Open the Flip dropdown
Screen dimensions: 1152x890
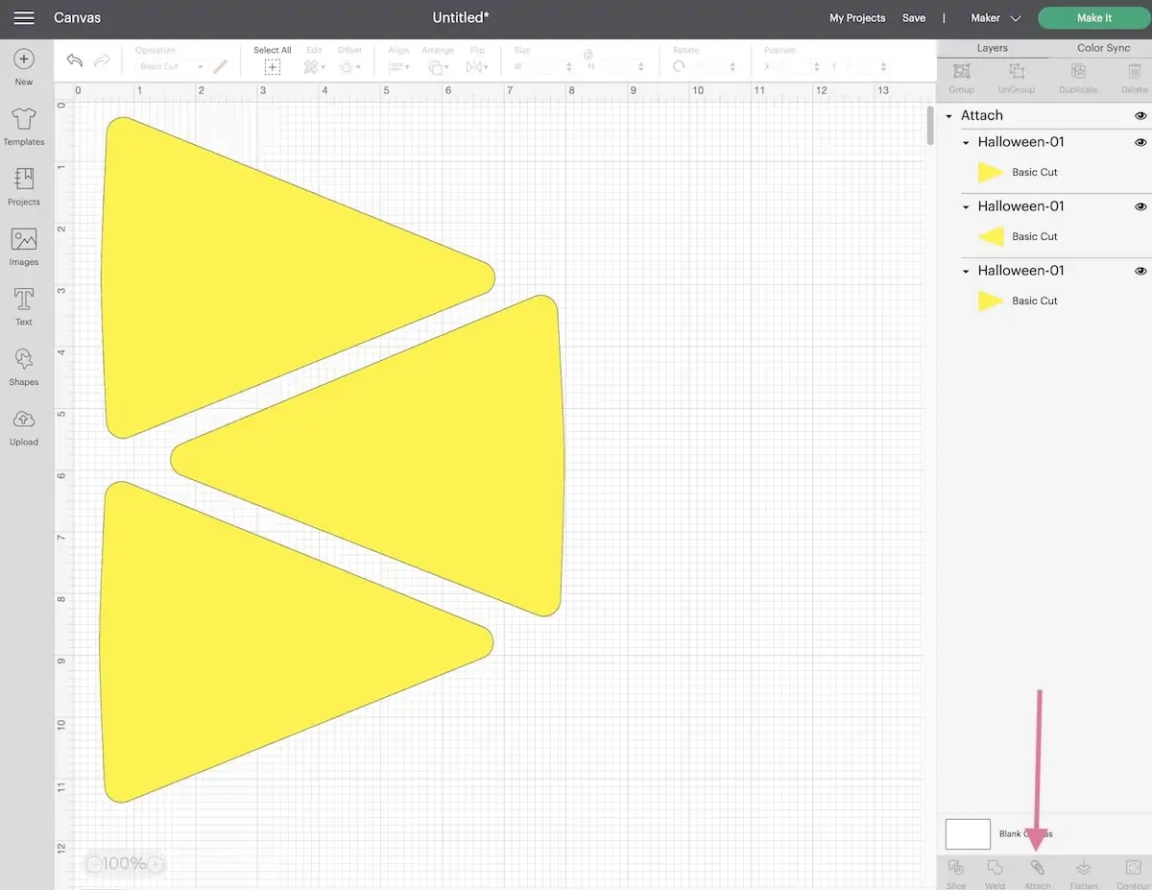click(x=476, y=67)
